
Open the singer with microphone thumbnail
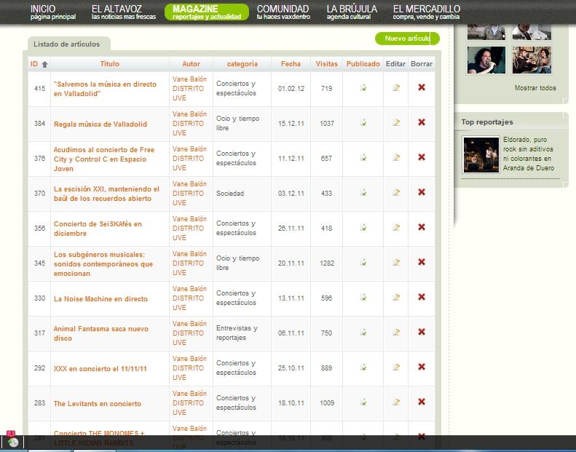click(486, 60)
